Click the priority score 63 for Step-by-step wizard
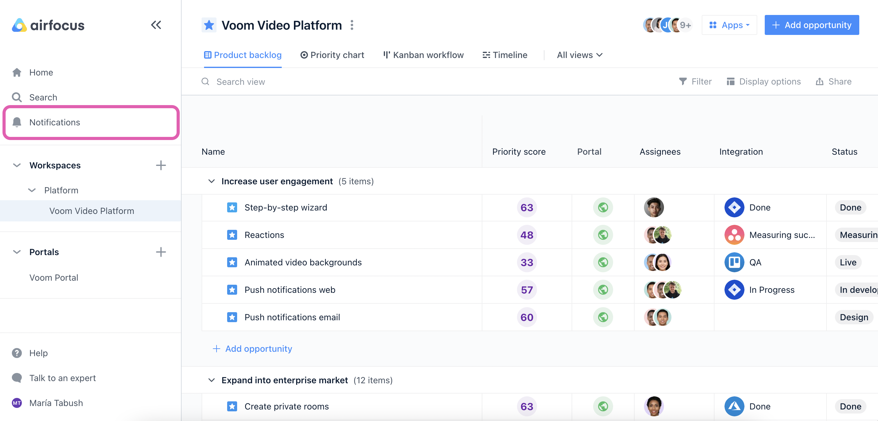This screenshot has height=421, width=878. (x=527, y=207)
